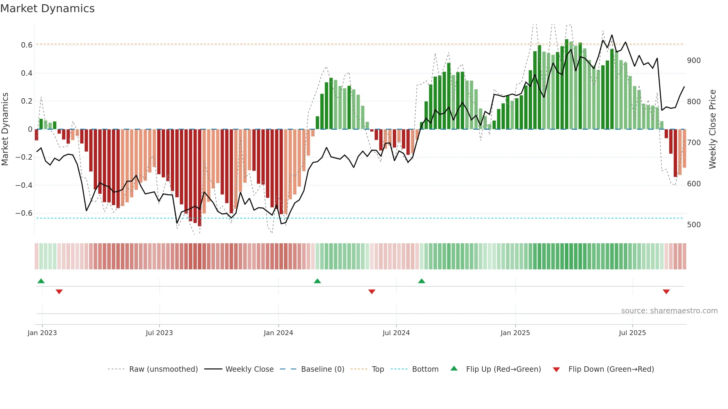This screenshot has width=728, height=409.
Task: Click the green Flip Up legend triangle icon
Action: (x=454, y=368)
